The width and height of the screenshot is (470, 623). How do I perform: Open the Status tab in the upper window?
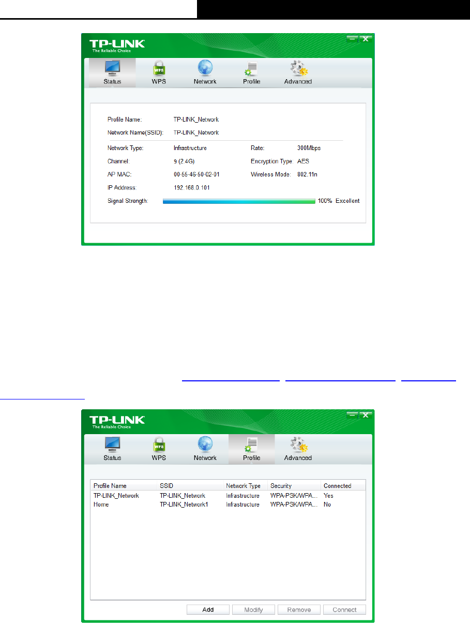click(112, 72)
